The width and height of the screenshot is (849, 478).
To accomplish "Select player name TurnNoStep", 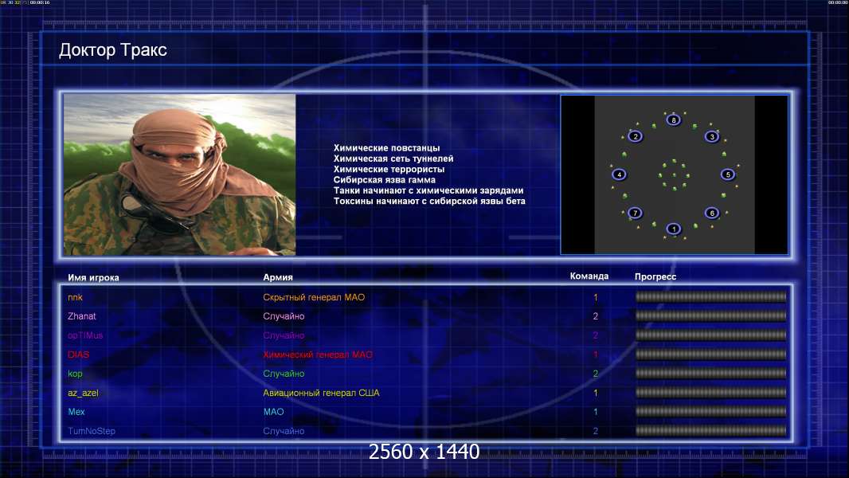I will coord(92,432).
